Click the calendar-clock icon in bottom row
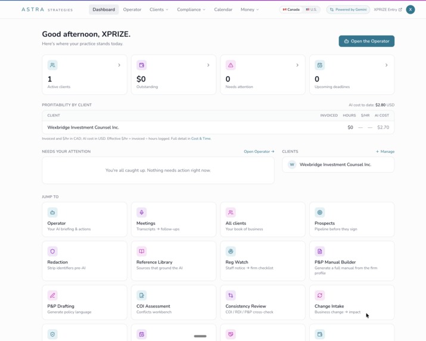Viewport: 426px width, 341px height. coord(142,334)
